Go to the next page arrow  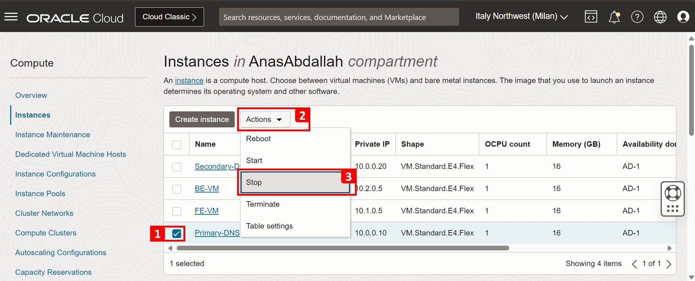(669, 264)
